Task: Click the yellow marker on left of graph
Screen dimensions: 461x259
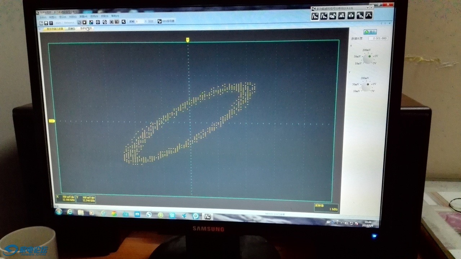Action: pos(52,121)
